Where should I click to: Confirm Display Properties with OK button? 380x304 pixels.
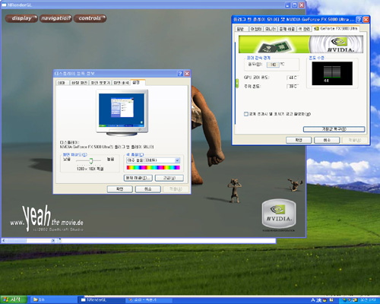tap(120, 189)
